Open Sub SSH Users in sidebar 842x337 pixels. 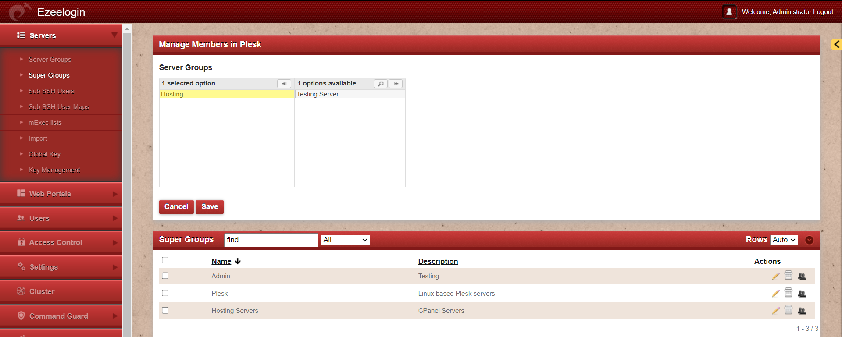pyautogui.click(x=51, y=91)
